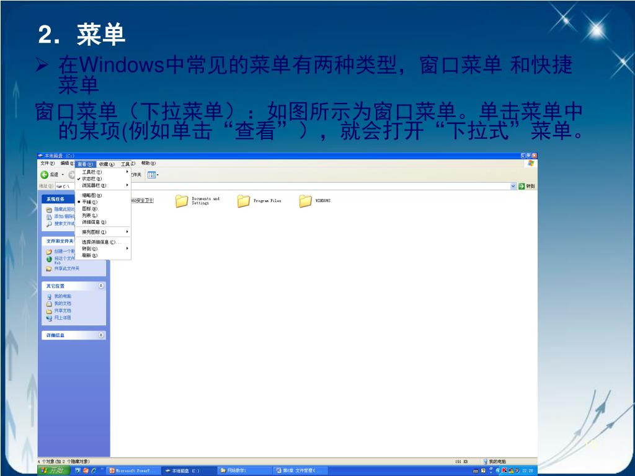Click the 开始 Start button
This screenshot has height=476, width=635.
pyautogui.click(x=54, y=470)
